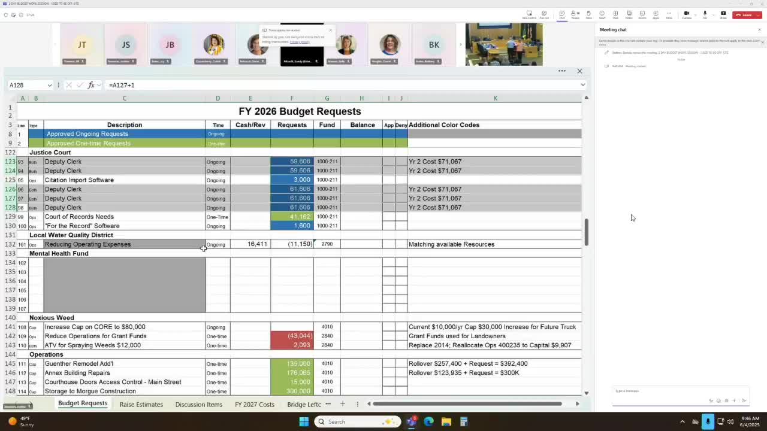Add a new worksheet with the plus button

(x=342, y=404)
